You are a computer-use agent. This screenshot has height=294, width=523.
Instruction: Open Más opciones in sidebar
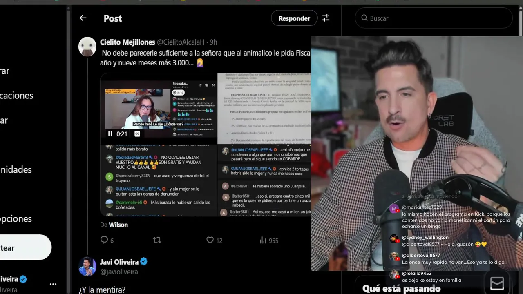click(x=16, y=219)
